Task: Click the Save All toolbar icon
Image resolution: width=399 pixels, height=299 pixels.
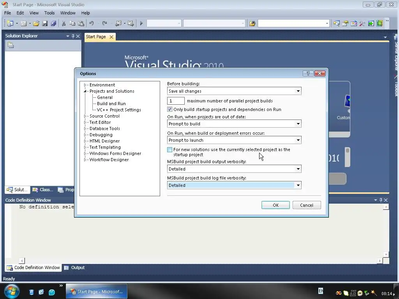Action: pyautogui.click(x=53, y=23)
